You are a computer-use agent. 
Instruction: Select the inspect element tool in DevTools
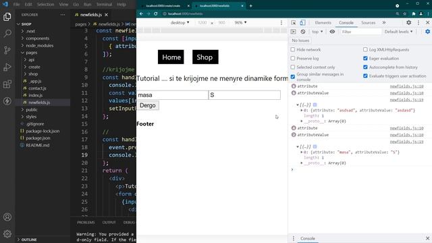point(294,22)
